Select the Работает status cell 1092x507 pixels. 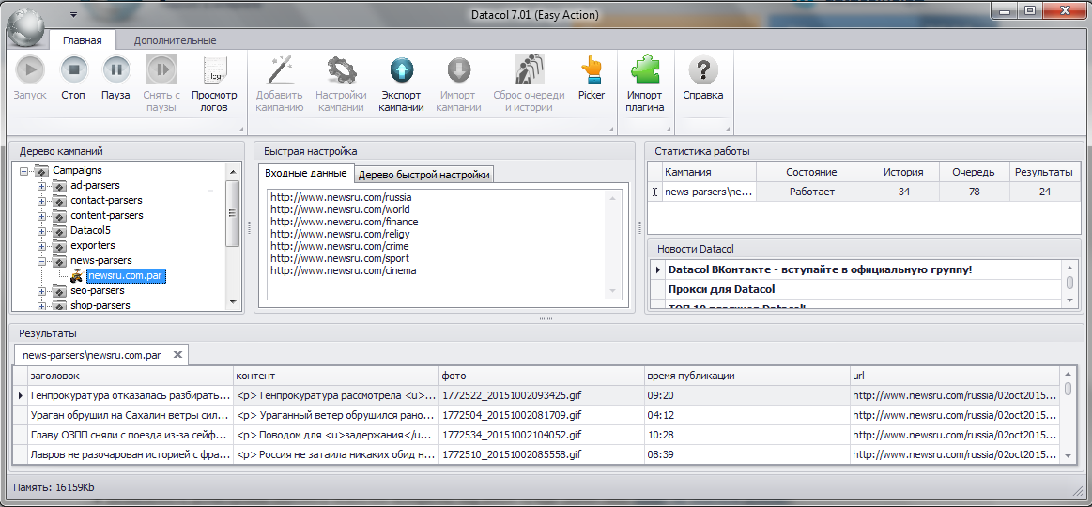pos(812,192)
